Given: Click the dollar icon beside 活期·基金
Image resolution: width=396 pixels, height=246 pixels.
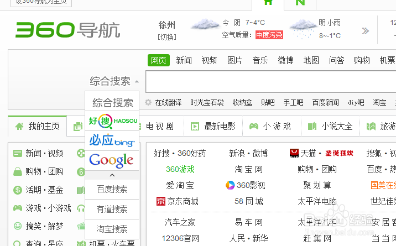Looking at the screenshot, I should 18,190.
